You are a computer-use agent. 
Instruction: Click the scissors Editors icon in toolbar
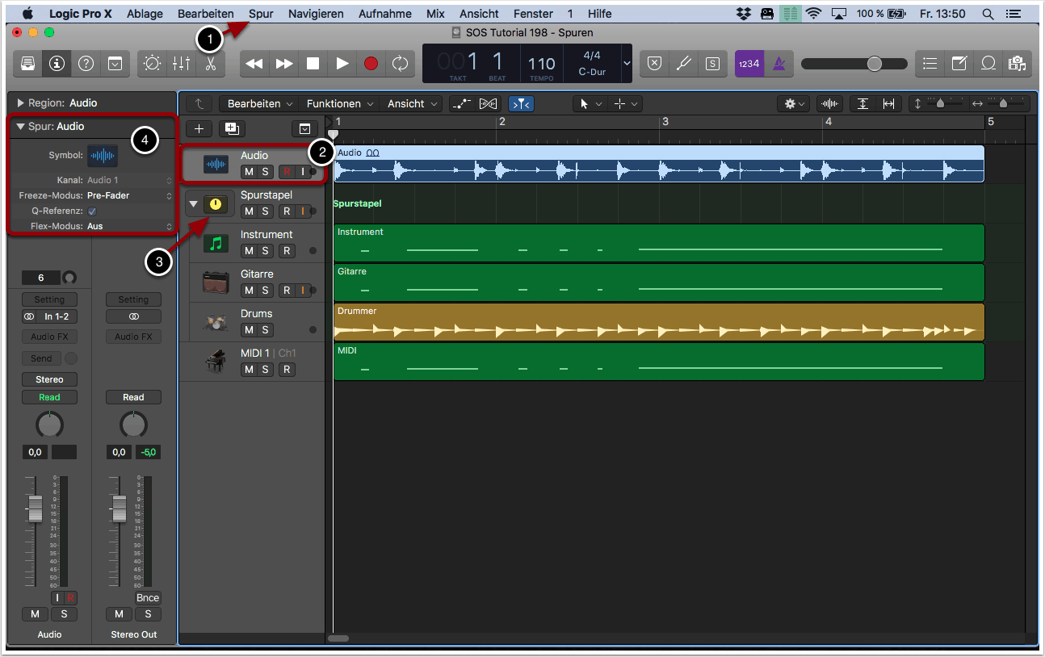210,64
